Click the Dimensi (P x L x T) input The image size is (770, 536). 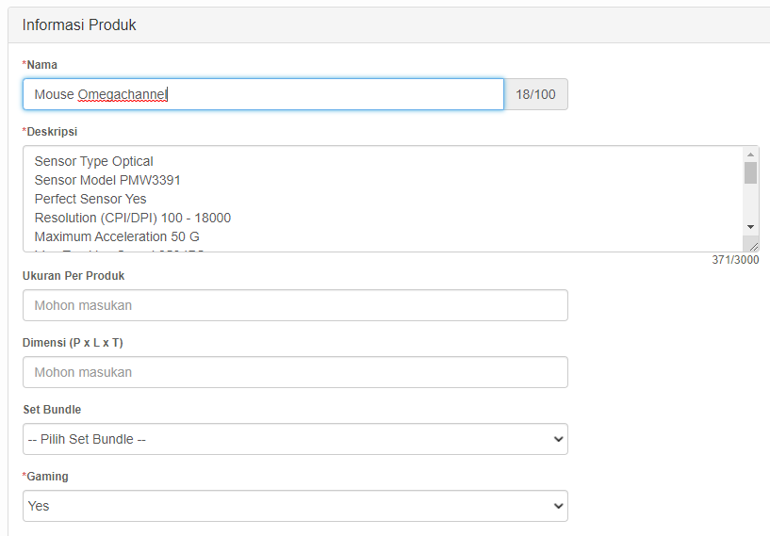295,372
